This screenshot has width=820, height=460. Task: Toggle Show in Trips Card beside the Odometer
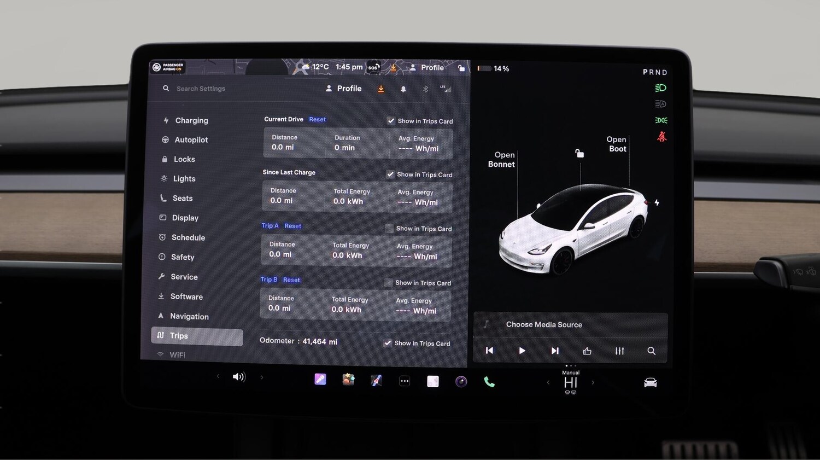[x=388, y=343]
